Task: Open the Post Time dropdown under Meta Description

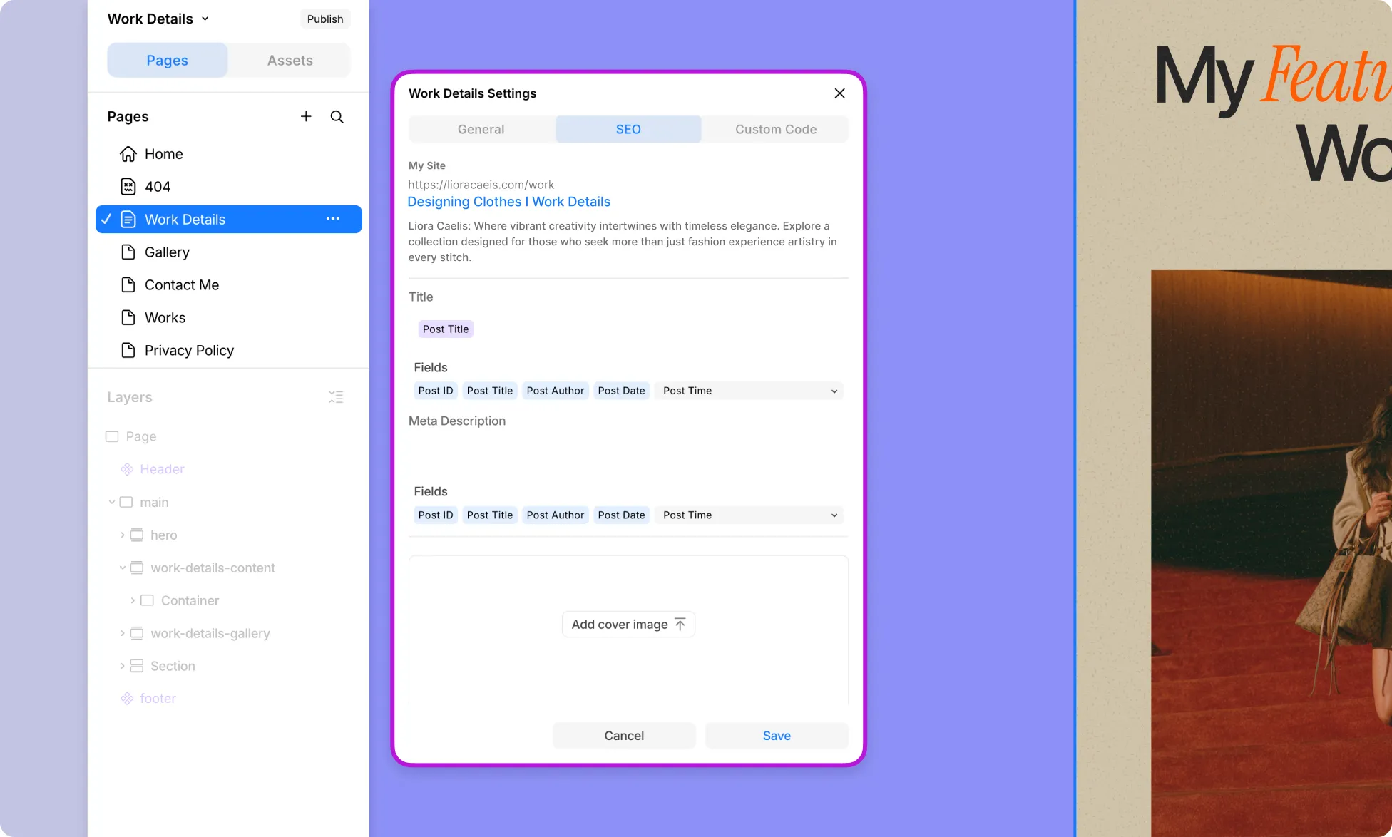Action: pos(749,515)
